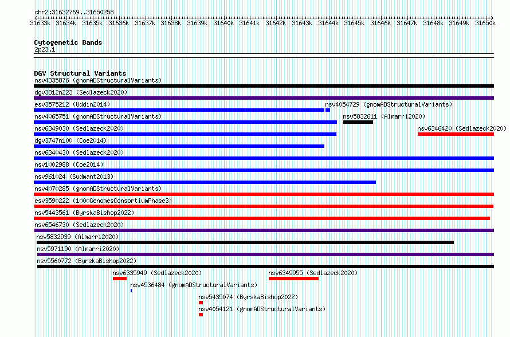Open the nsv5443561 ByrskaBishop2022 label
This screenshot has height=337, width=510.
click(84, 213)
